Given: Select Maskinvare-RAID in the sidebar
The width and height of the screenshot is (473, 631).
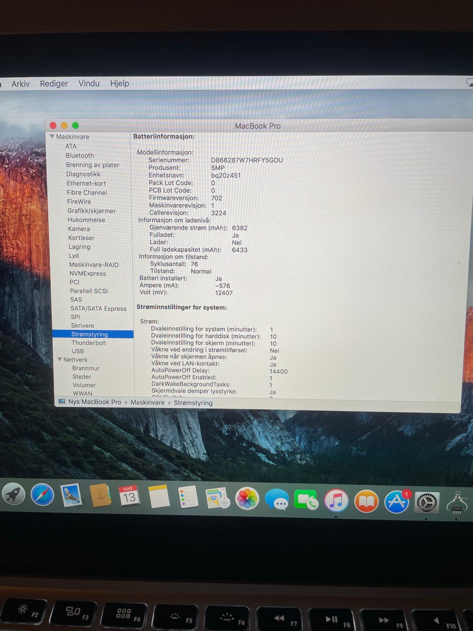Looking at the screenshot, I should [94, 265].
